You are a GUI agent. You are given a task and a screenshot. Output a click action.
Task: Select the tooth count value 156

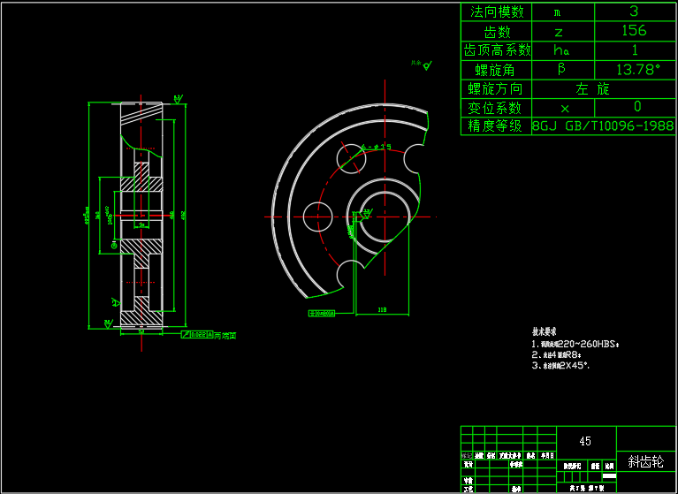tap(633, 30)
